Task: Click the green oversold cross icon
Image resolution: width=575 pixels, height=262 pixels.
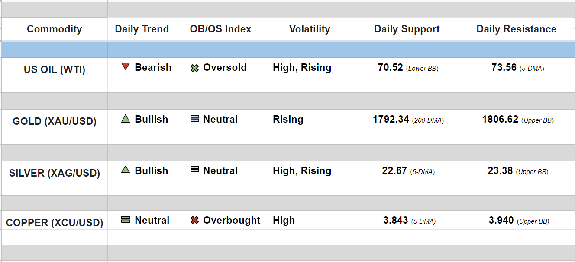Action: click(194, 68)
